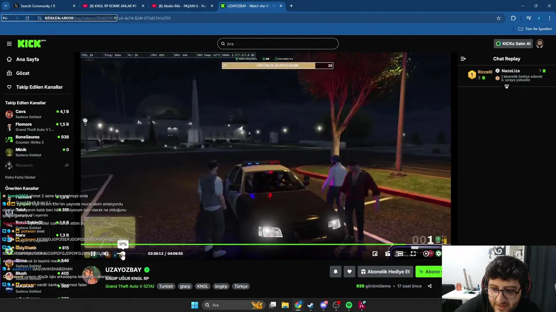This screenshot has height=312, width=556.
Task: Select the Türkçe tag
Action: [x=241, y=286]
